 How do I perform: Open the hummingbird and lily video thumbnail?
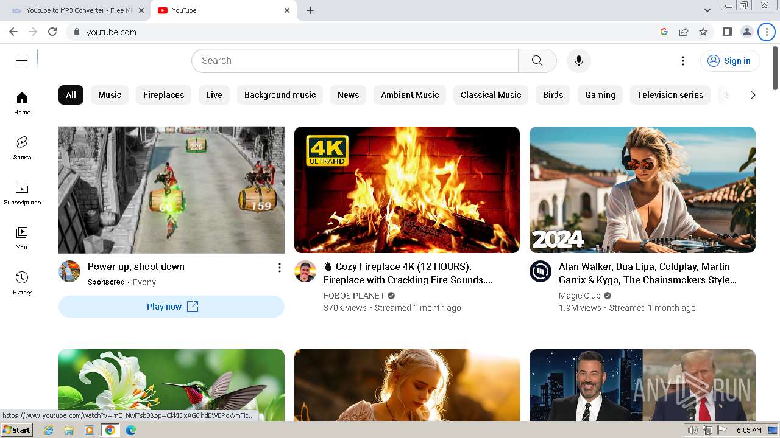(x=171, y=385)
